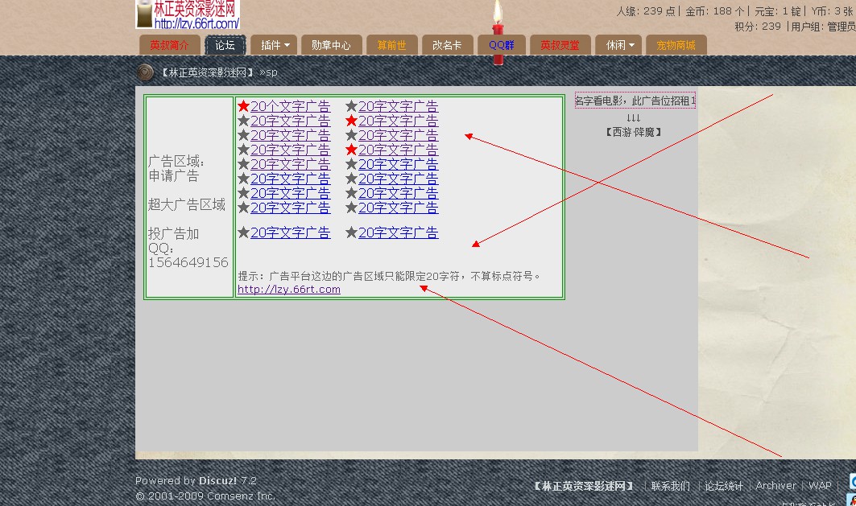Click the 人缘: 239 点 stat

tap(646, 11)
